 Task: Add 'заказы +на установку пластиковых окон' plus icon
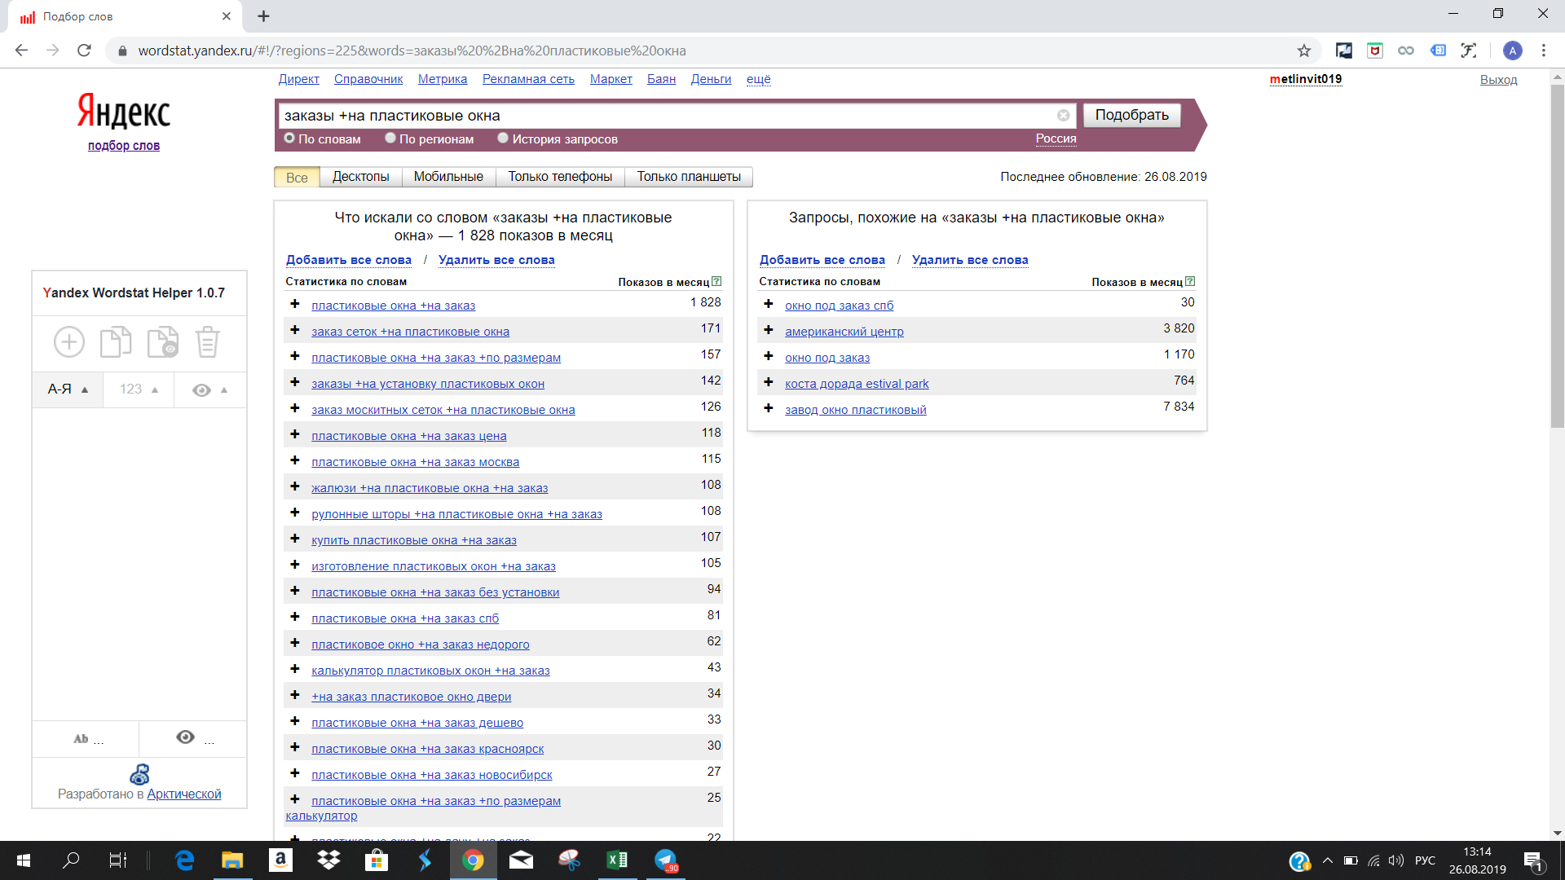click(x=295, y=382)
